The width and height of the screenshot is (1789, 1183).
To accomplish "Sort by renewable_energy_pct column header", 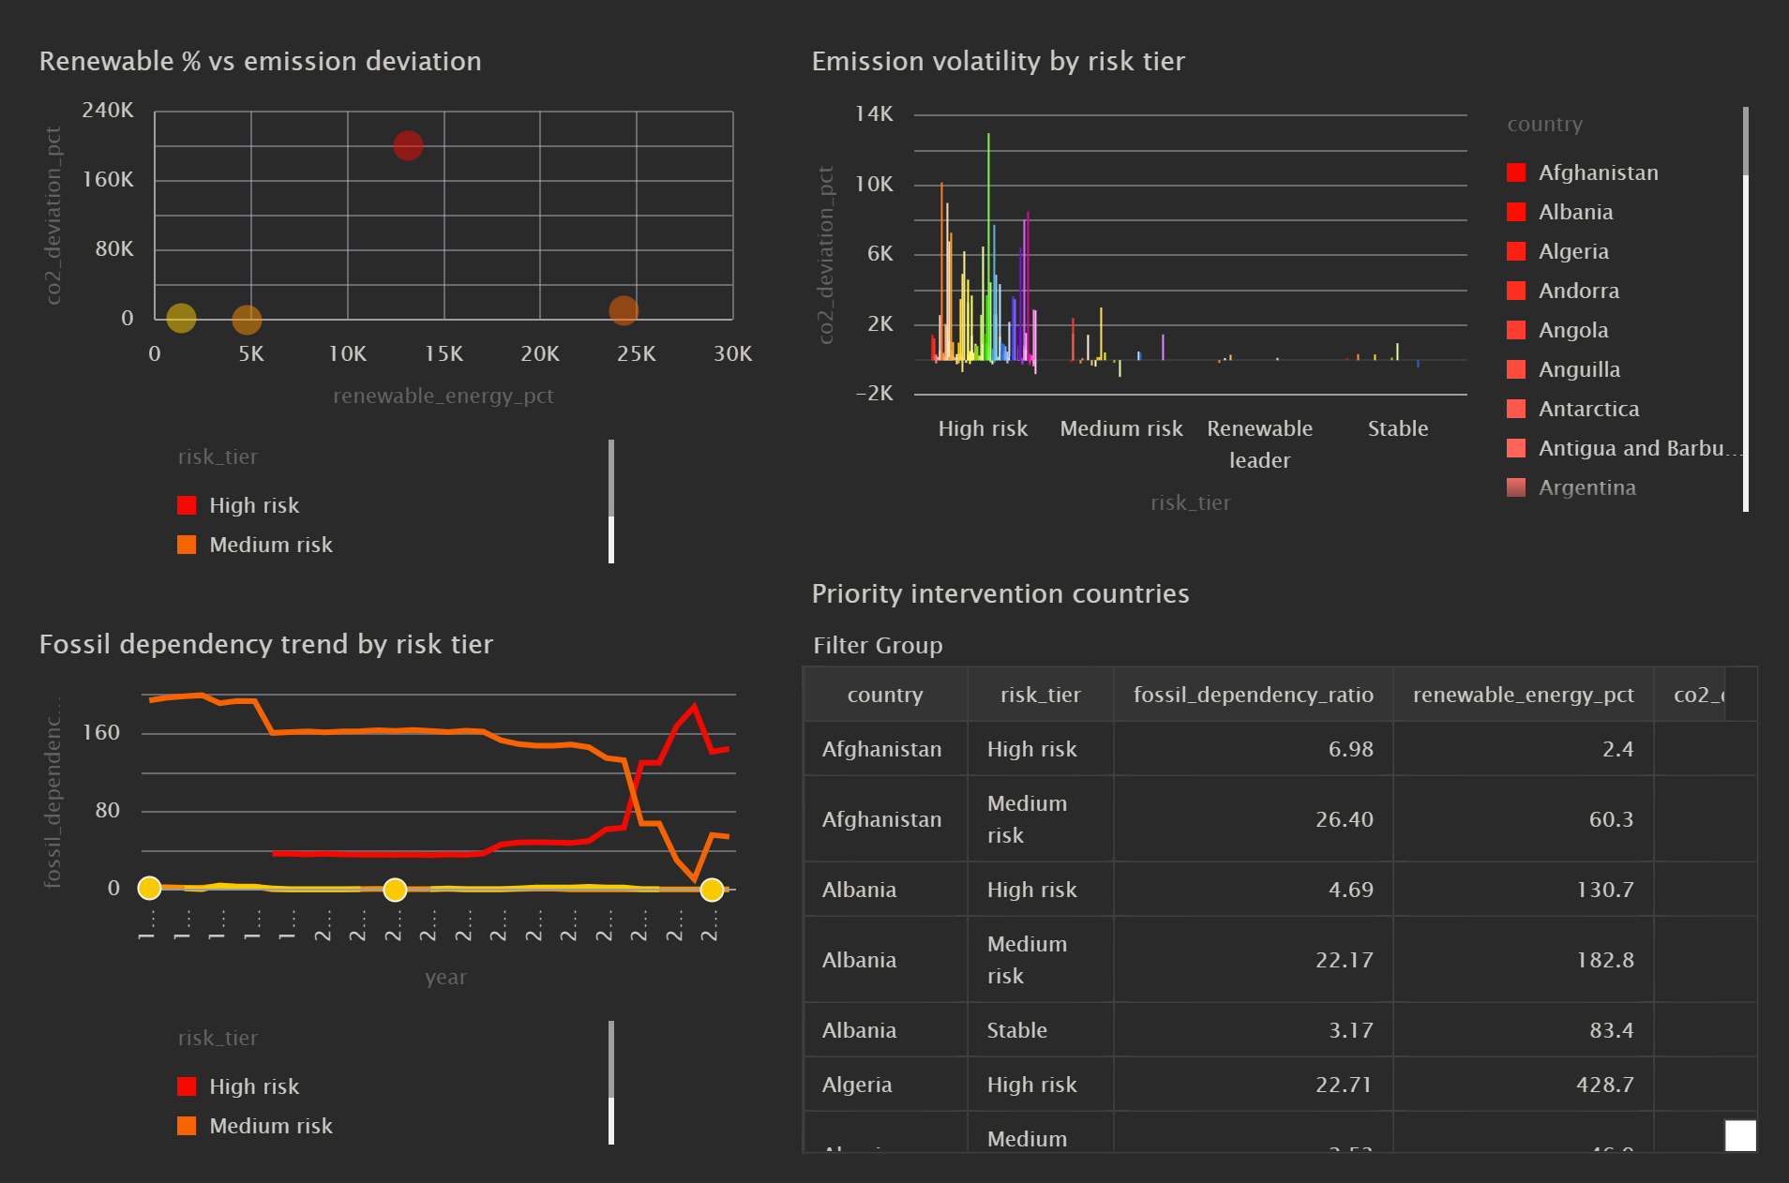I will [1523, 695].
